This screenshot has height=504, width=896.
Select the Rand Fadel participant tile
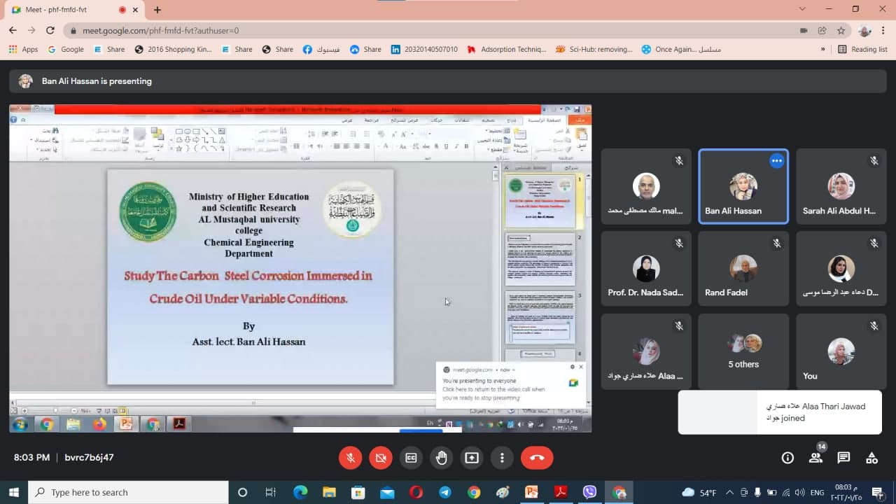(x=743, y=268)
